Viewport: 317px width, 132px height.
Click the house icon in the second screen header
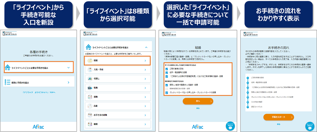[88, 47]
